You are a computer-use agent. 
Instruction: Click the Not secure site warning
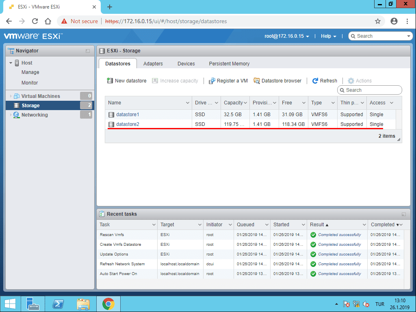[x=79, y=21]
